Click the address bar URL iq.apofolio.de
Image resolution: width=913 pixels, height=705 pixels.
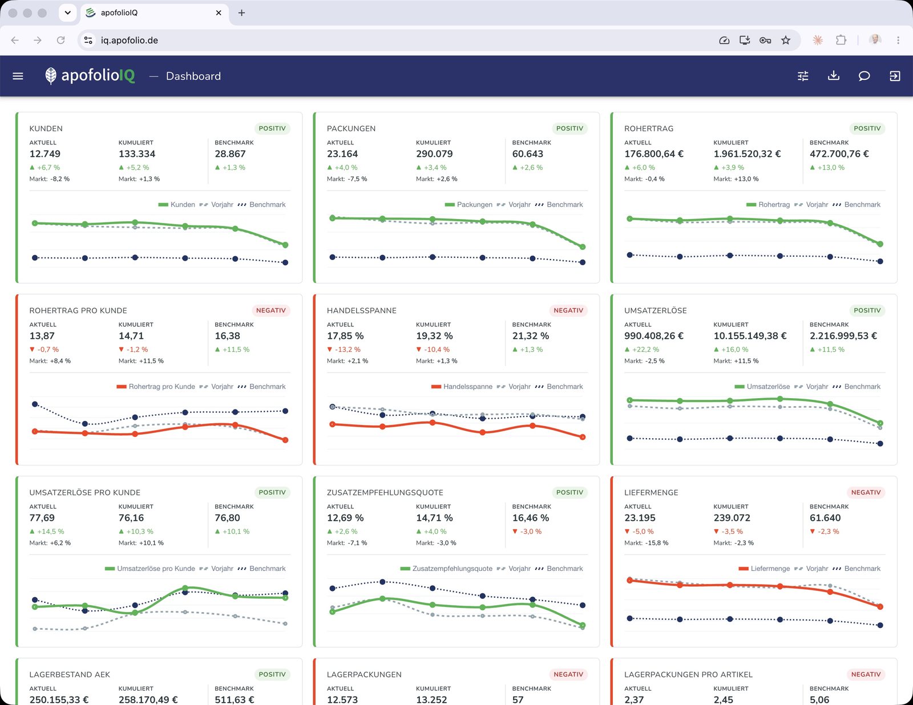pyautogui.click(x=130, y=40)
